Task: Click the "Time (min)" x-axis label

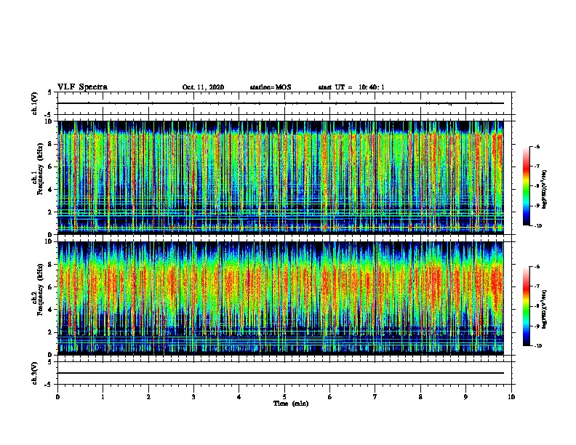Action: pos(291,404)
